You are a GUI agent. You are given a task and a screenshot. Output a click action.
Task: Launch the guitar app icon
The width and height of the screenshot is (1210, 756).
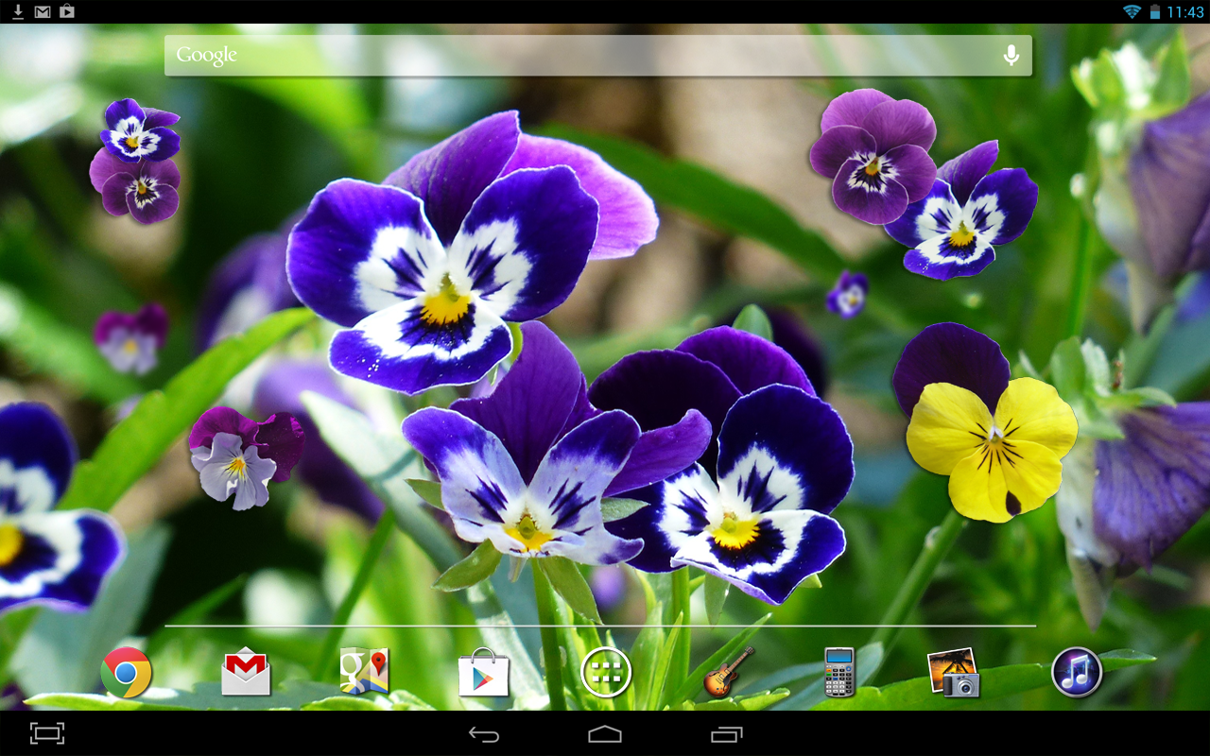[729, 672]
